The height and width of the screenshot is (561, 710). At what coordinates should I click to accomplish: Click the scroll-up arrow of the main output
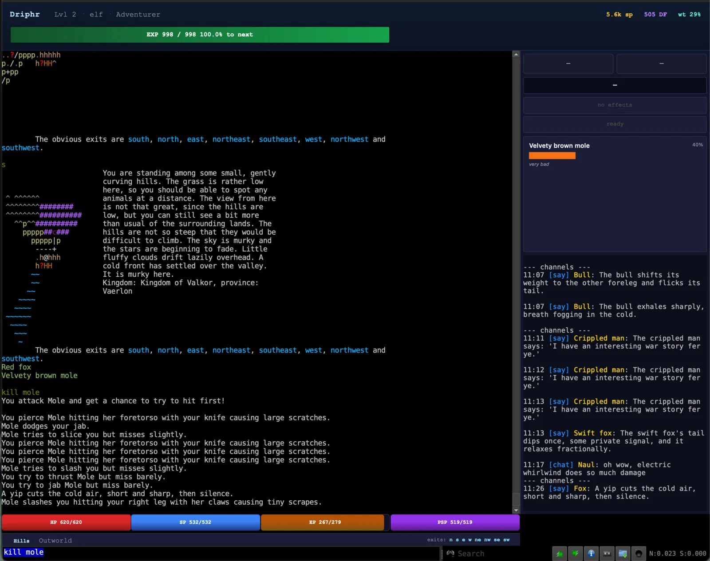pos(516,54)
